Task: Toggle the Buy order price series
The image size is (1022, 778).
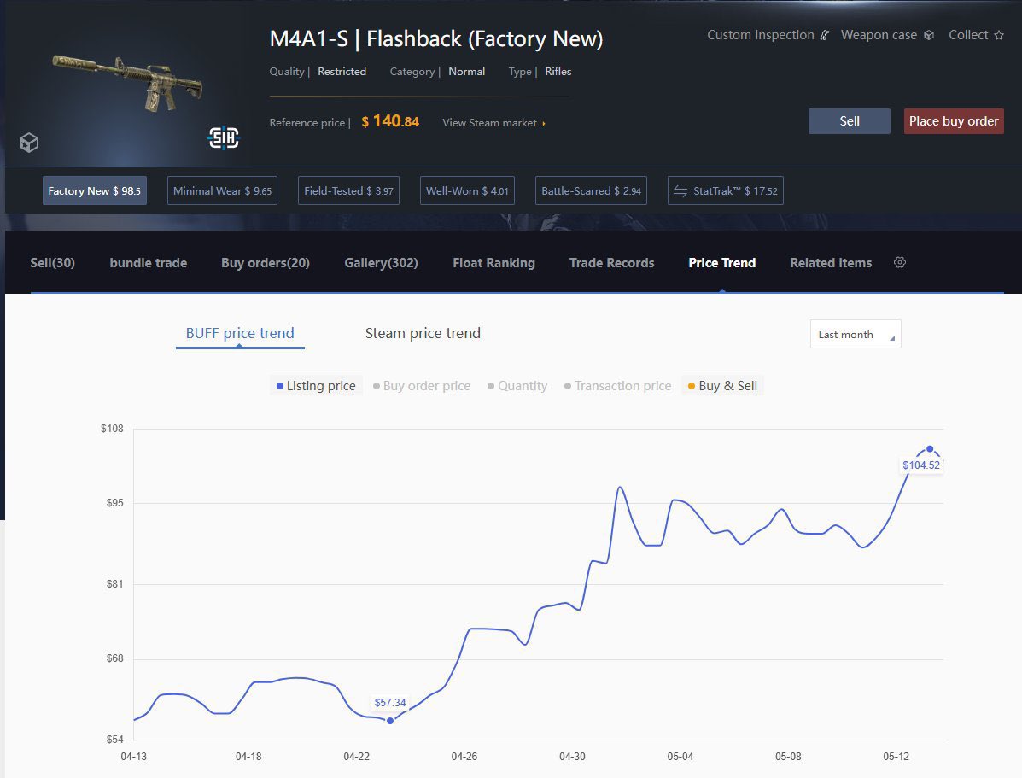Action: [422, 385]
